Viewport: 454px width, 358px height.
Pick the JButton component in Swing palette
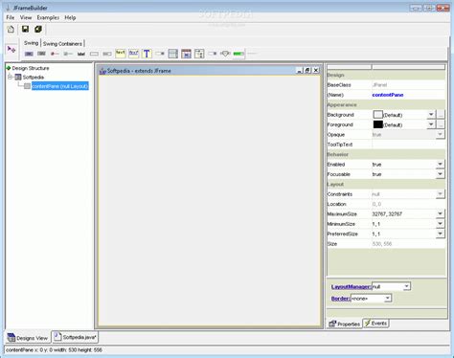pyautogui.click(x=29, y=54)
